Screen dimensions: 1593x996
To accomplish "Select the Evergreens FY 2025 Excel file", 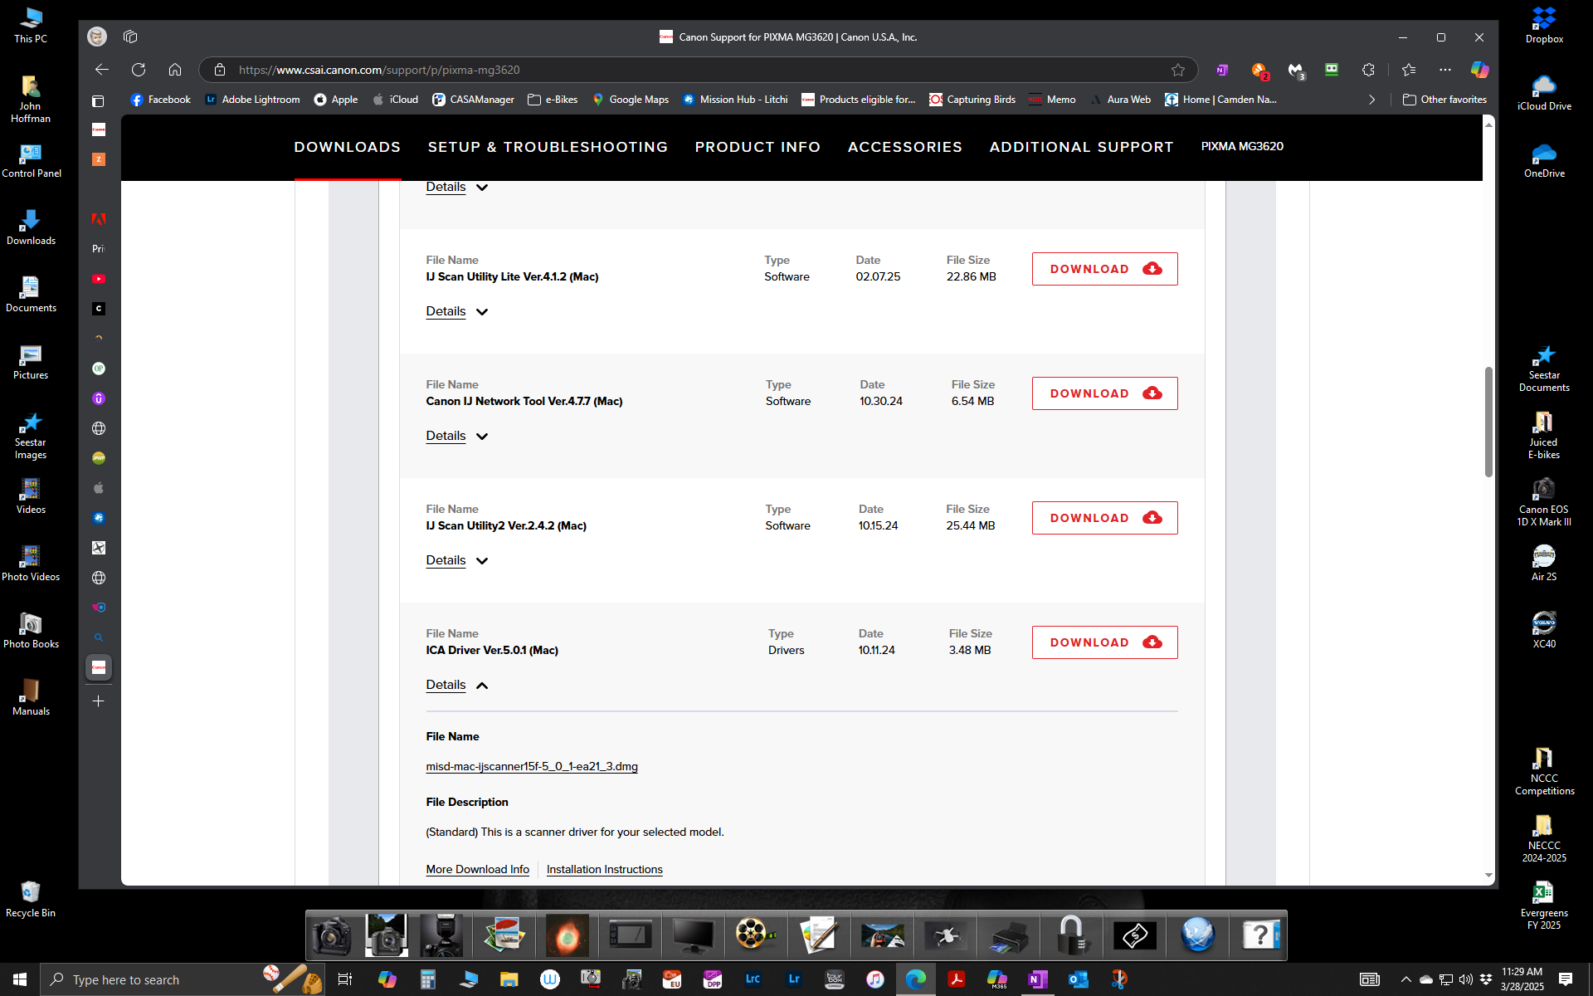I will 1544,906.
